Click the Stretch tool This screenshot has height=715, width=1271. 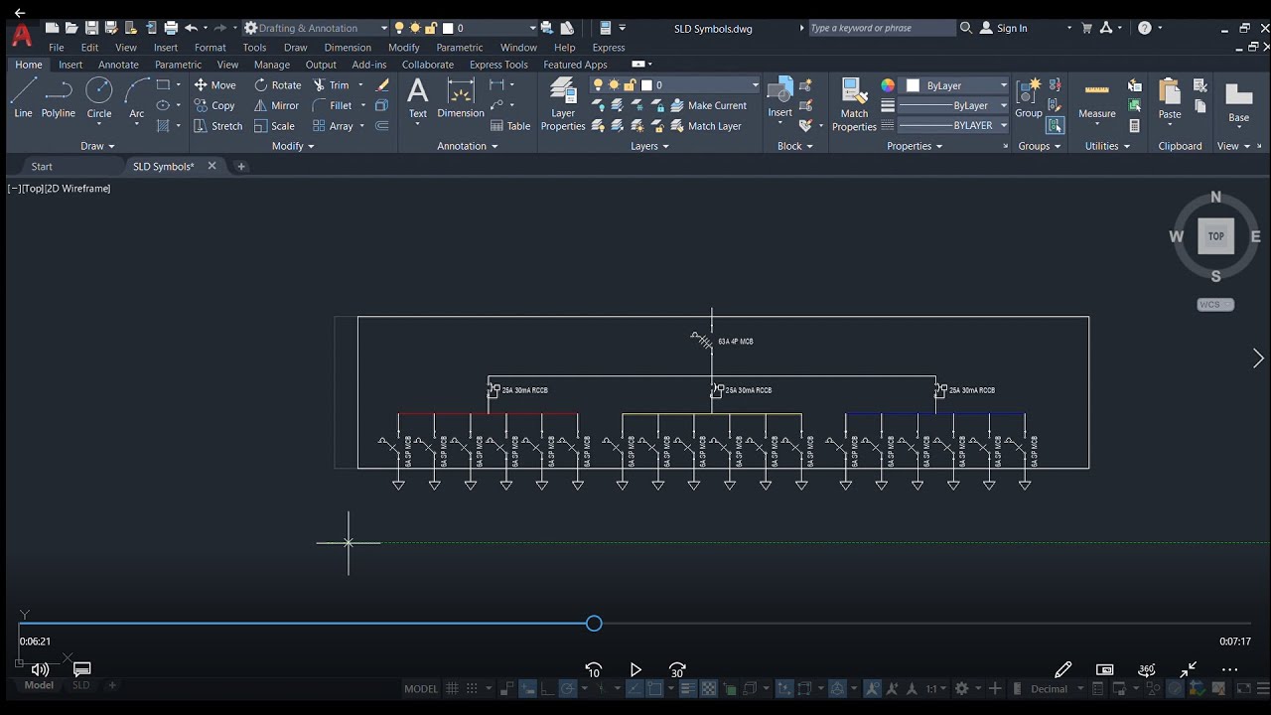(x=218, y=126)
